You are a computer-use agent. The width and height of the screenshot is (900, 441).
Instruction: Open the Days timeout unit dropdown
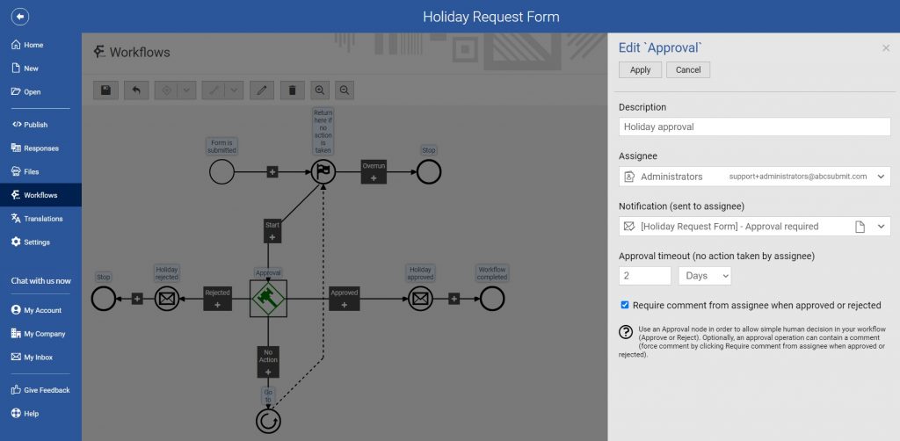tap(705, 276)
